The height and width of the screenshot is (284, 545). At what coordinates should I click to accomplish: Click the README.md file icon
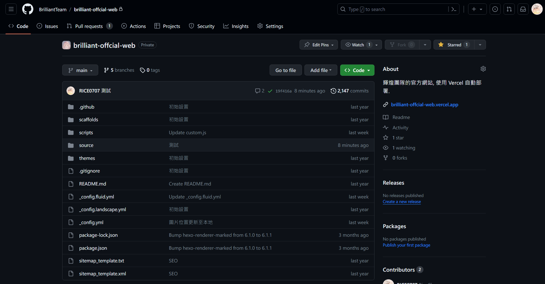click(x=71, y=184)
